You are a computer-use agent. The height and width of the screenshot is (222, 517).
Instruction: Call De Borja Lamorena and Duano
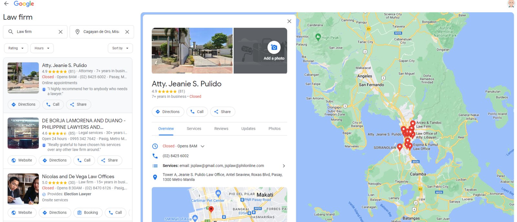(84, 160)
